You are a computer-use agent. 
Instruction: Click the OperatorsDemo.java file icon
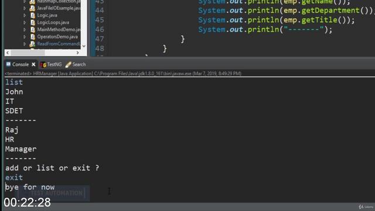33,37
